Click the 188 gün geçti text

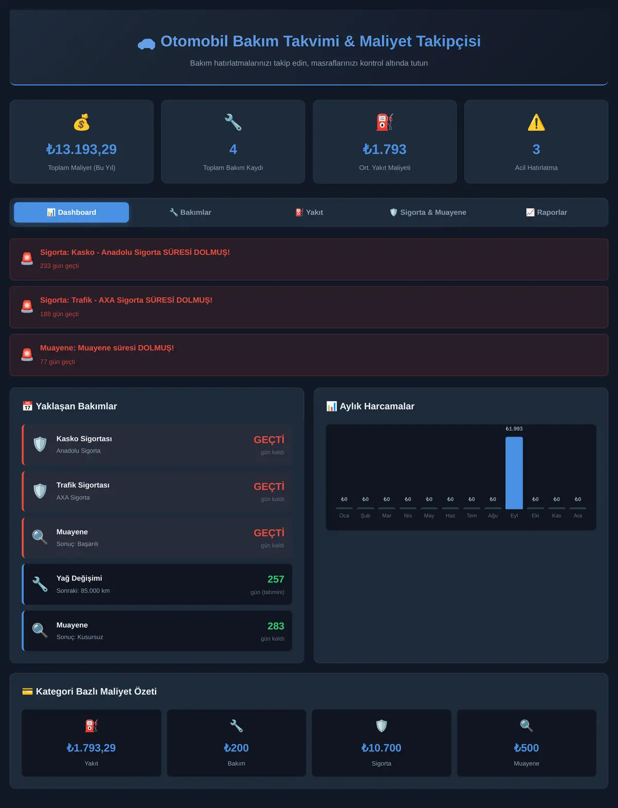pos(59,314)
